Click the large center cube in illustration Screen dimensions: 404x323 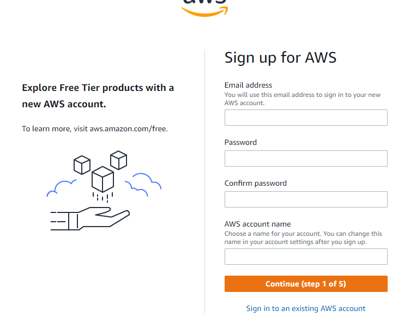point(102,179)
